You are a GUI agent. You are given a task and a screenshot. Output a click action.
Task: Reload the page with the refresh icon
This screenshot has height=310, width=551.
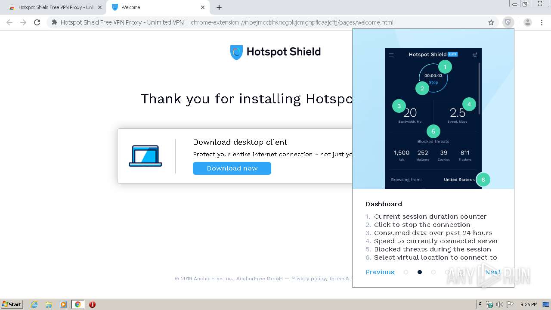37,22
